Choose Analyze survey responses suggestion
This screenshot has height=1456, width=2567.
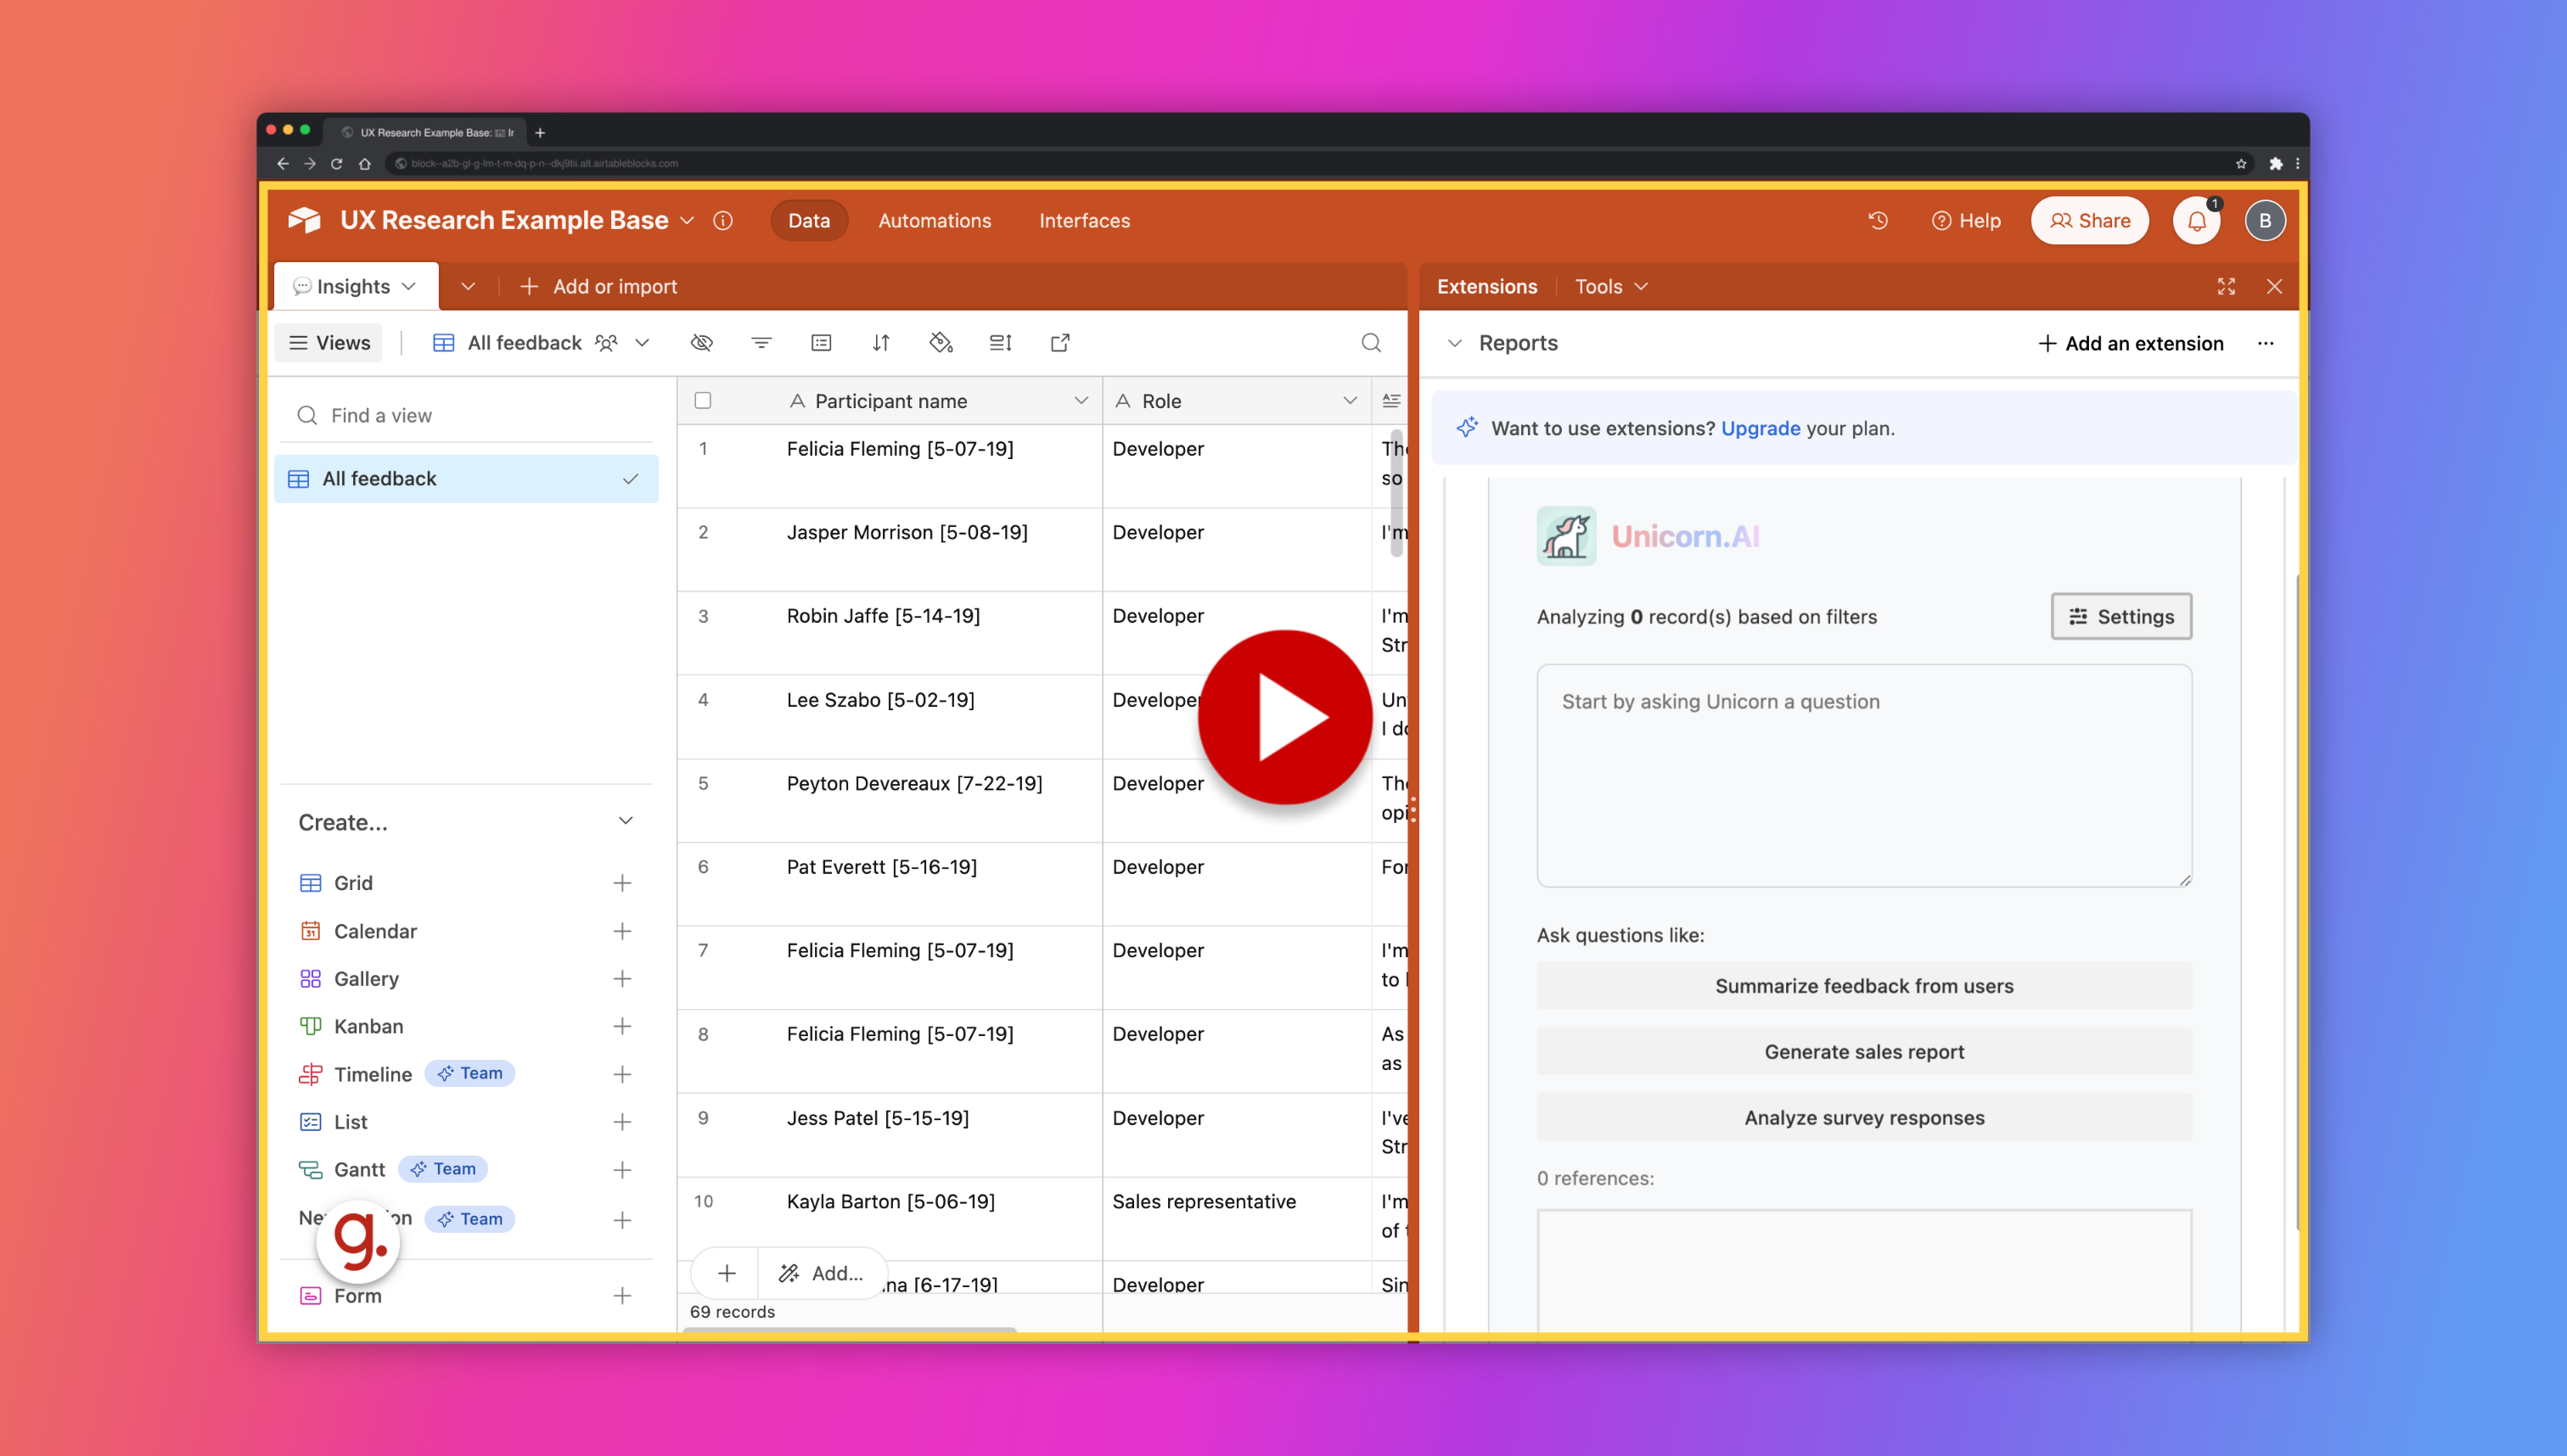point(1864,1118)
